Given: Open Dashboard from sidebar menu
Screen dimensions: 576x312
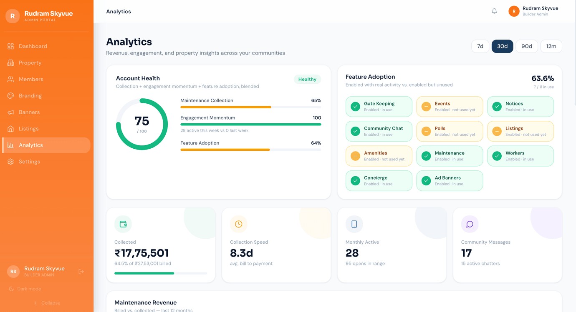Looking at the screenshot, I should (46, 46).
